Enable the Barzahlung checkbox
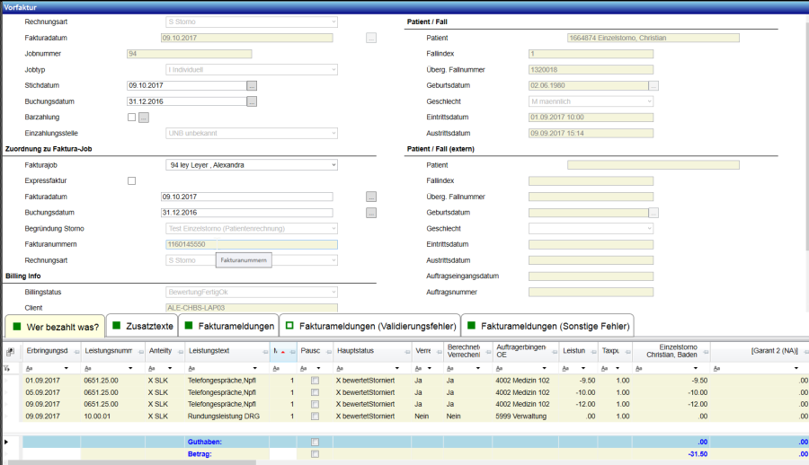Image resolution: width=809 pixels, height=465 pixels. pyautogui.click(x=132, y=118)
